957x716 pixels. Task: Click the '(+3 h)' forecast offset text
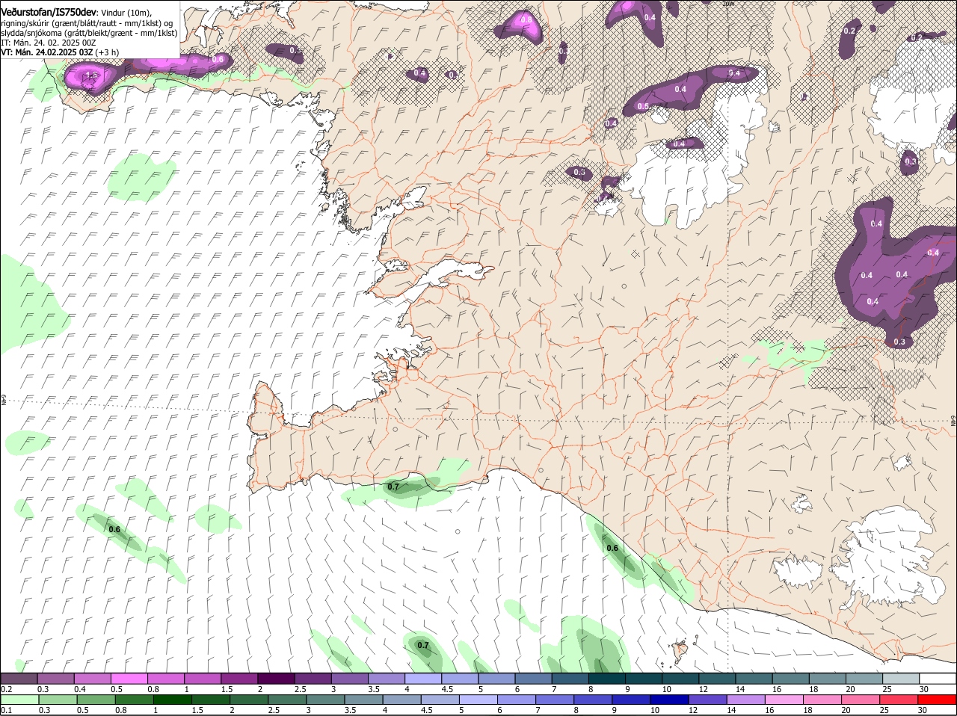107,52
